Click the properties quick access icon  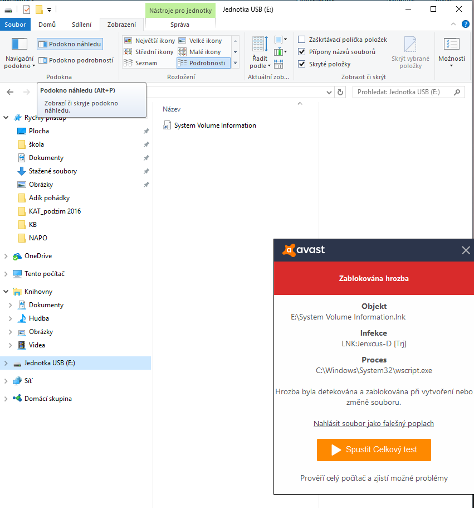click(27, 10)
